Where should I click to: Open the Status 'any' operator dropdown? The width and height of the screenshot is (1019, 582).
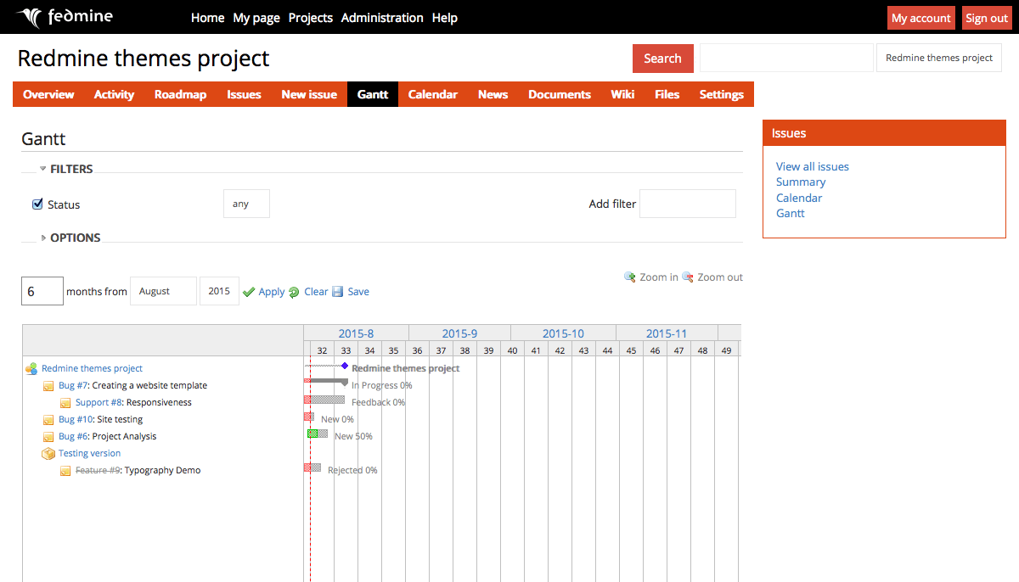246,204
